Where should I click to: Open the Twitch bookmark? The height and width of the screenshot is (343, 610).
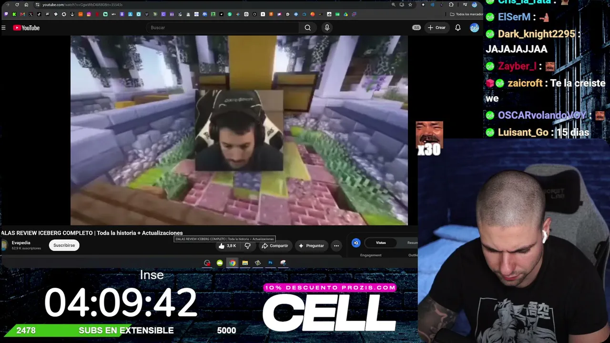(6, 14)
